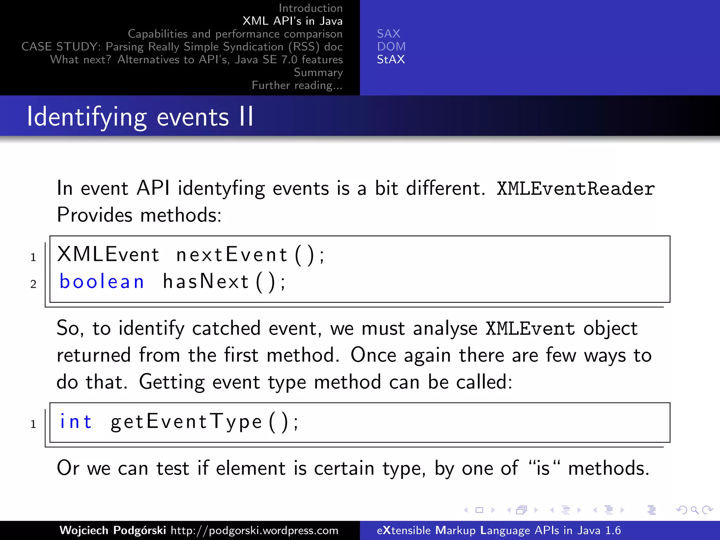This screenshot has width=720, height=540.
Task: Open the CASE STUDY RSS section
Action: coord(182,46)
